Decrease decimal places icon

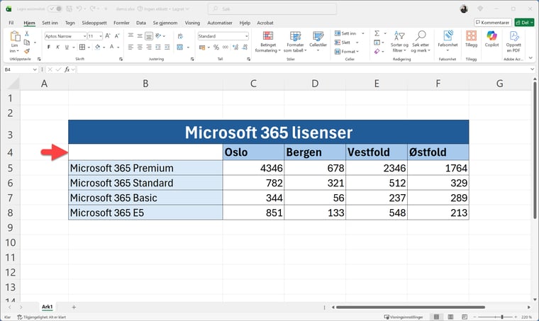click(245, 47)
